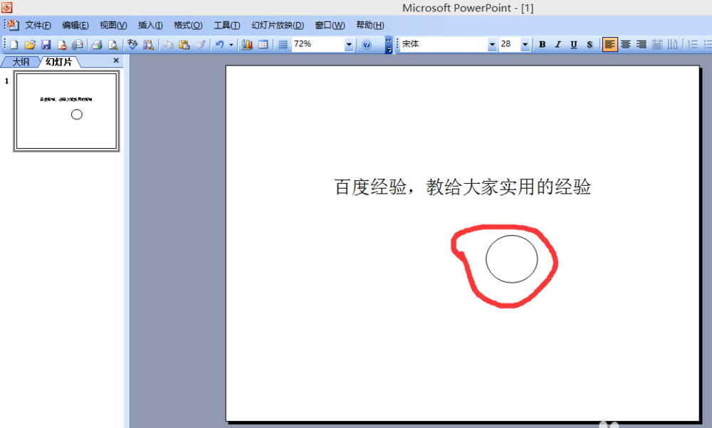The height and width of the screenshot is (428, 712).
Task: Click the Change Text Direction icon
Action: click(673, 45)
